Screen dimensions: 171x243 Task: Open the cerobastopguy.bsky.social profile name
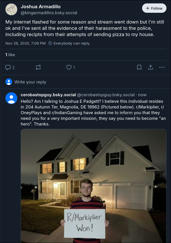point(48,95)
